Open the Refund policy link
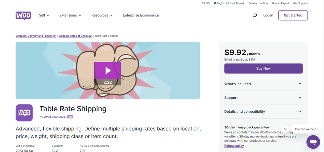Viewport: 324px width, 152px height. 234,146
